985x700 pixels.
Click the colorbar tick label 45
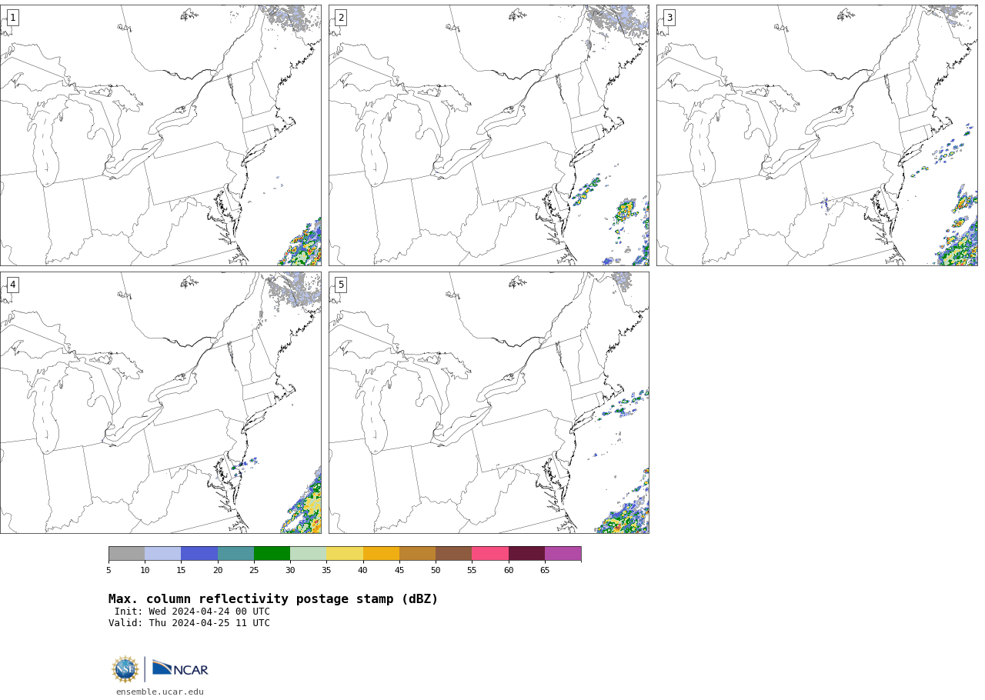(x=399, y=570)
